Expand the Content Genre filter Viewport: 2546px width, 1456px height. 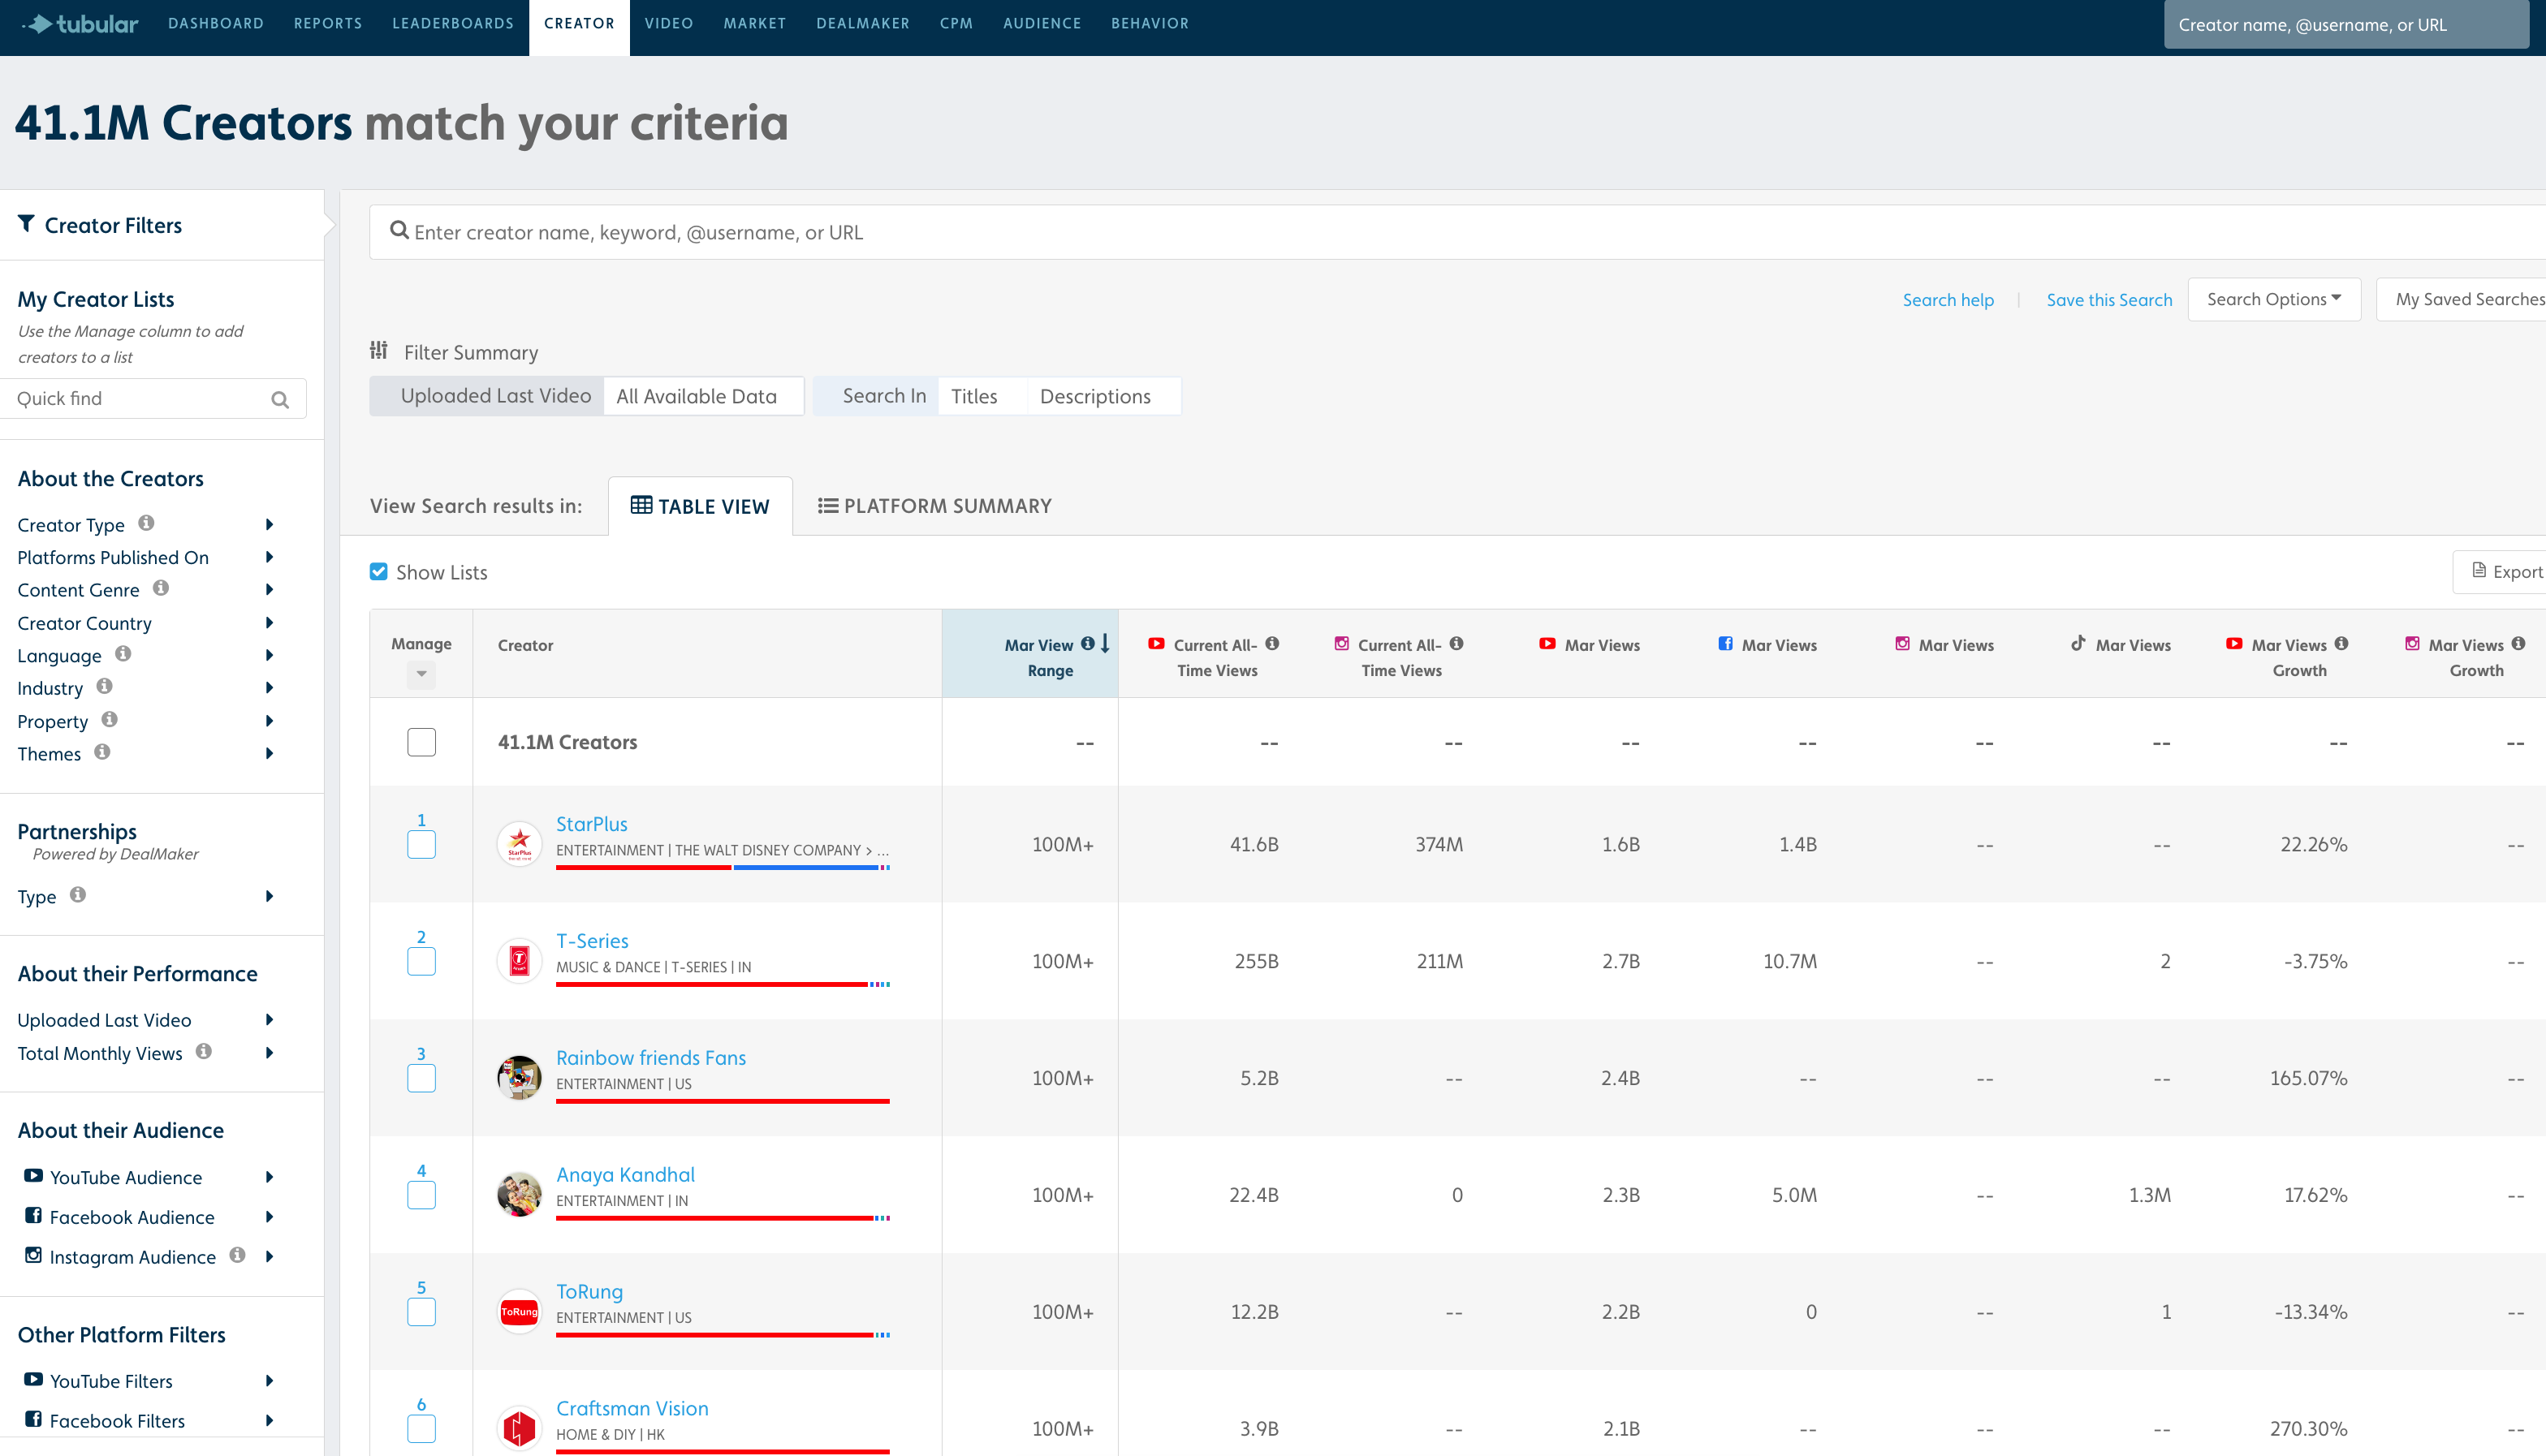(269, 590)
